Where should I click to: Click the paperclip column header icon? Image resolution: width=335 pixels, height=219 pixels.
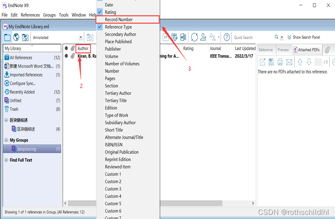pos(73,48)
